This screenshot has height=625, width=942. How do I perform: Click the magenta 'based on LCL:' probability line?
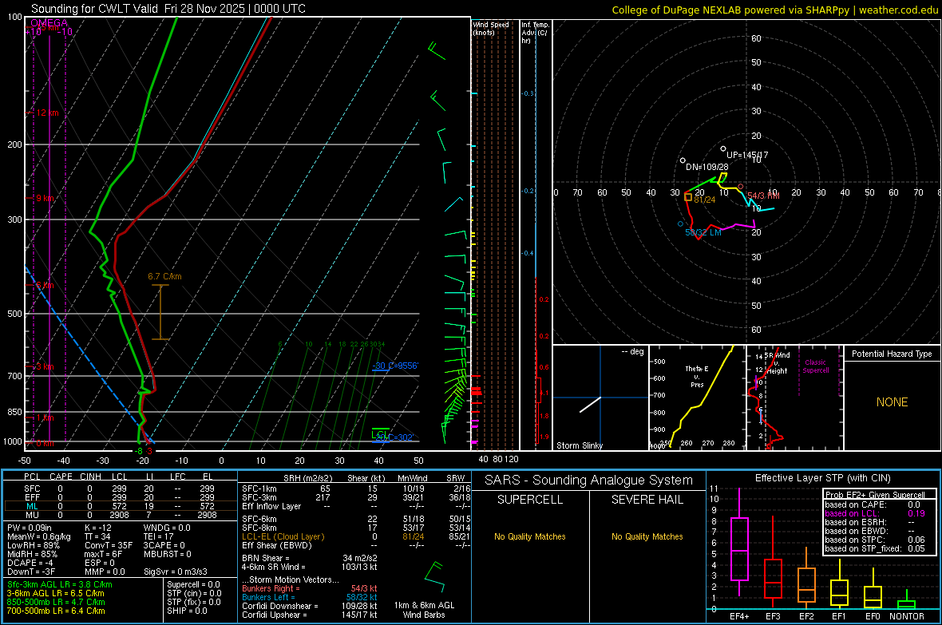(x=874, y=513)
